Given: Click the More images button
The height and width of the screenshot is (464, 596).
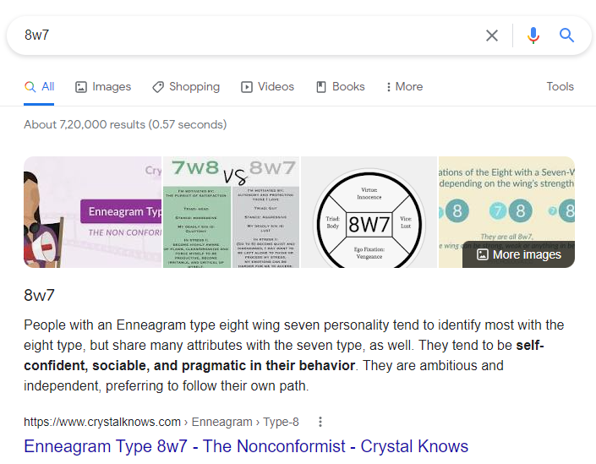Looking at the screenshot, I should tap(518, 254).
